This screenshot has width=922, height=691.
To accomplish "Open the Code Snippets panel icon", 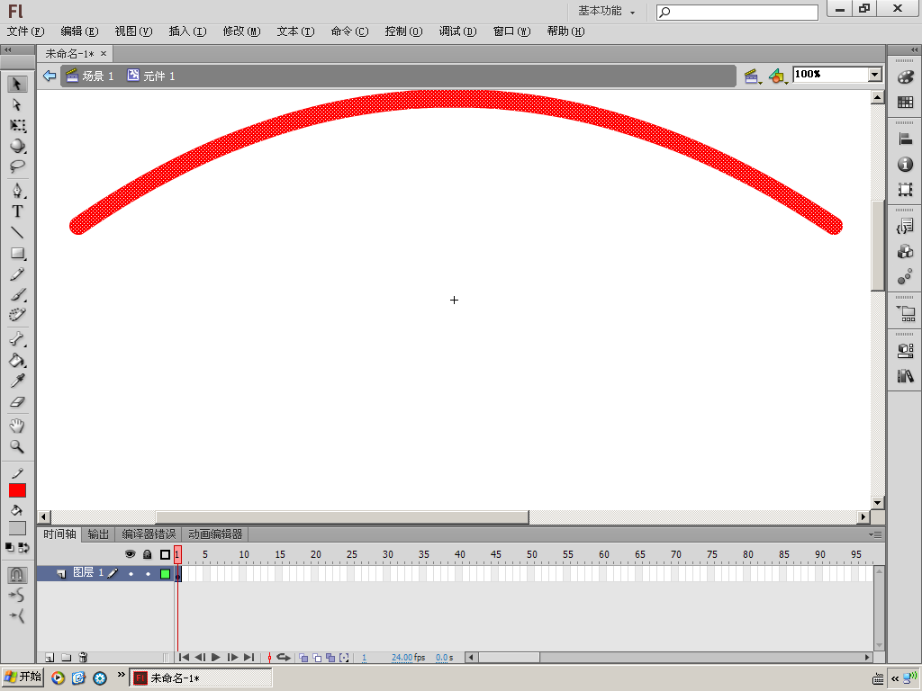I will (905, 226).
